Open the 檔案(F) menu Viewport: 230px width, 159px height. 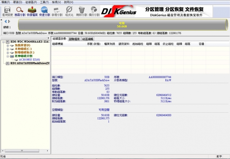[5, 2]
